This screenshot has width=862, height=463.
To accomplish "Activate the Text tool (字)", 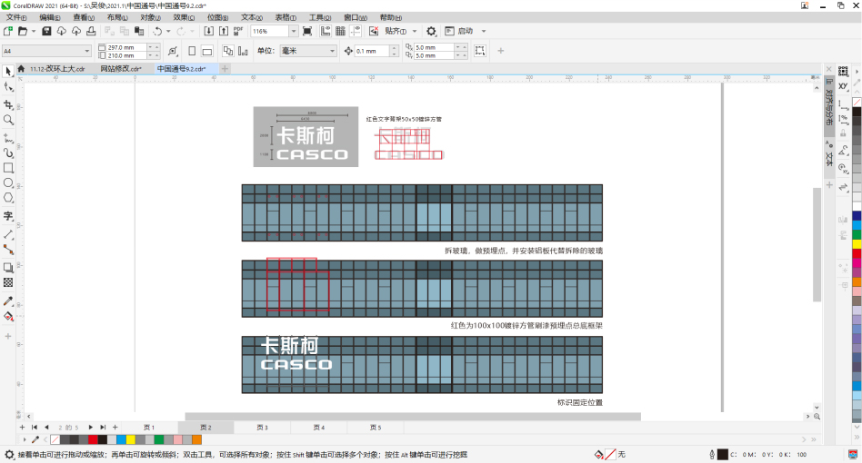I will click(x=8, y=216).
